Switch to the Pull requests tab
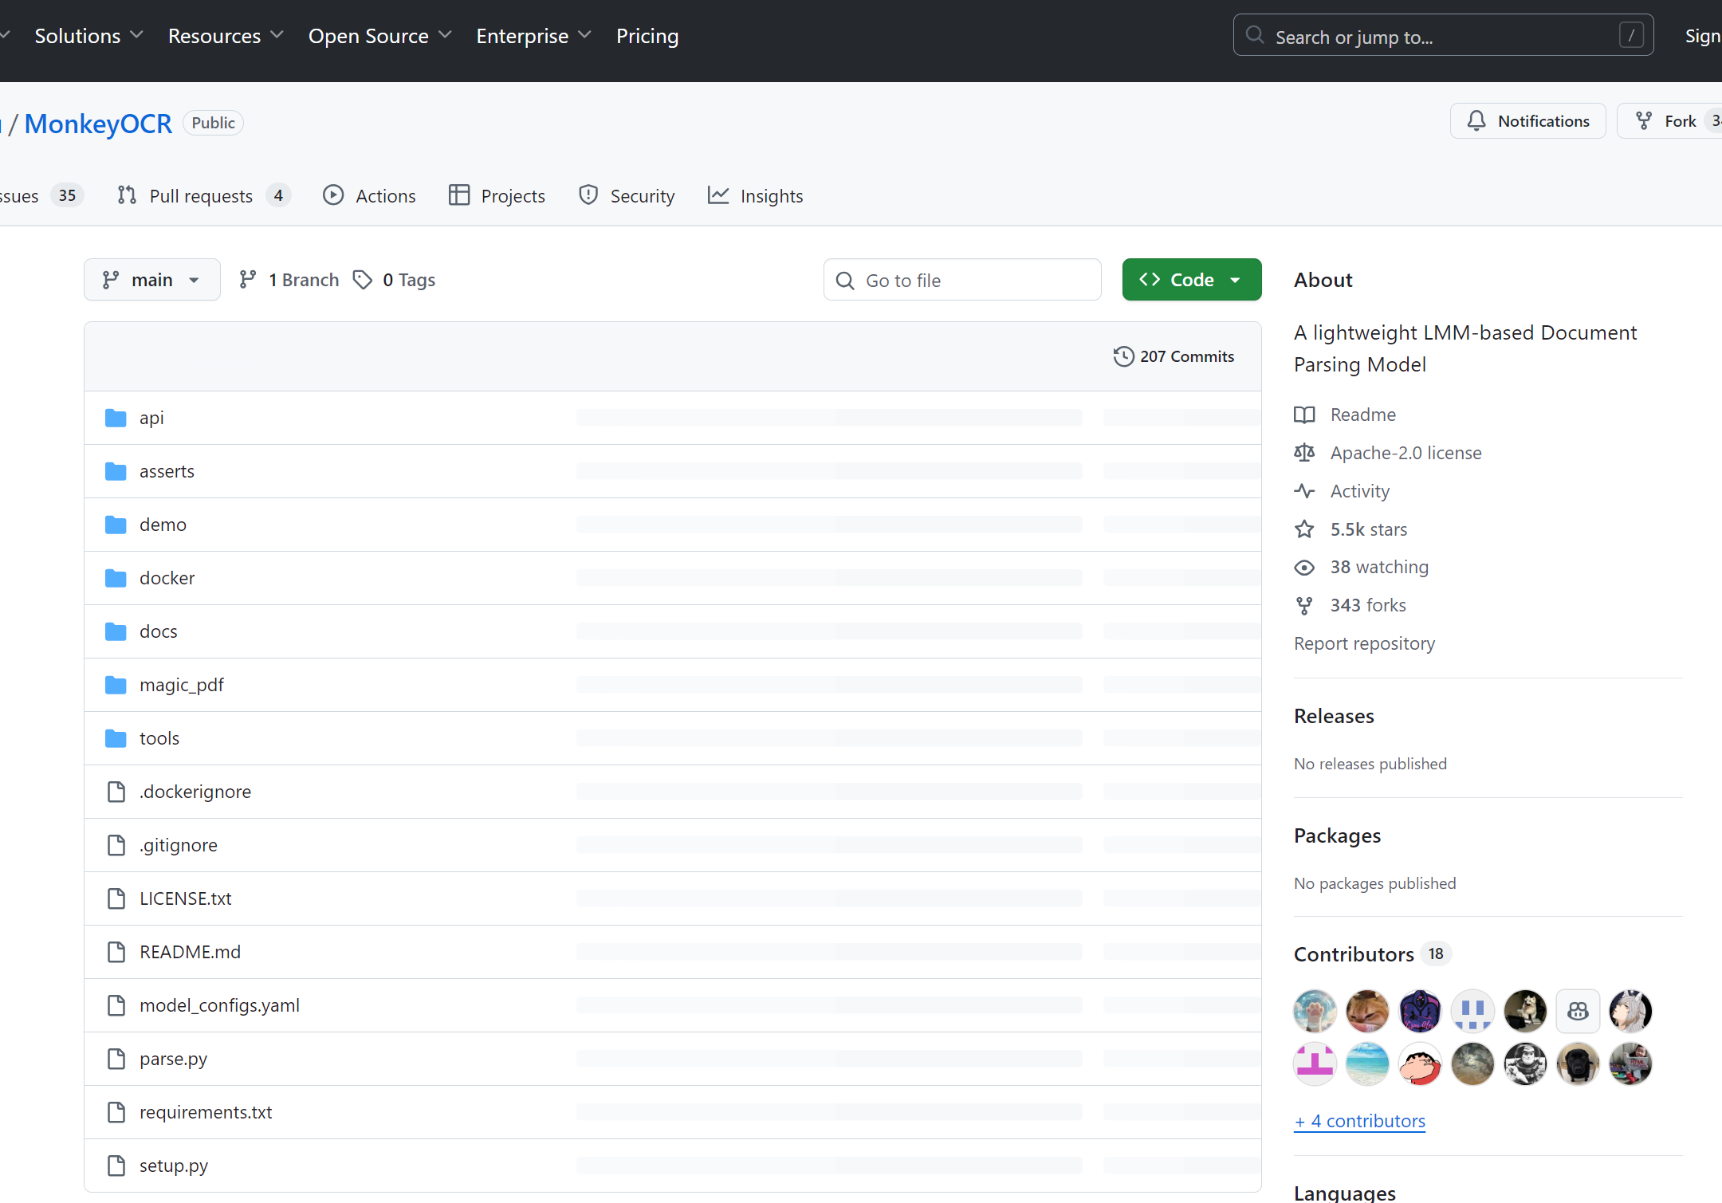Screen dimensions: 1722x1203 (202, 195)
